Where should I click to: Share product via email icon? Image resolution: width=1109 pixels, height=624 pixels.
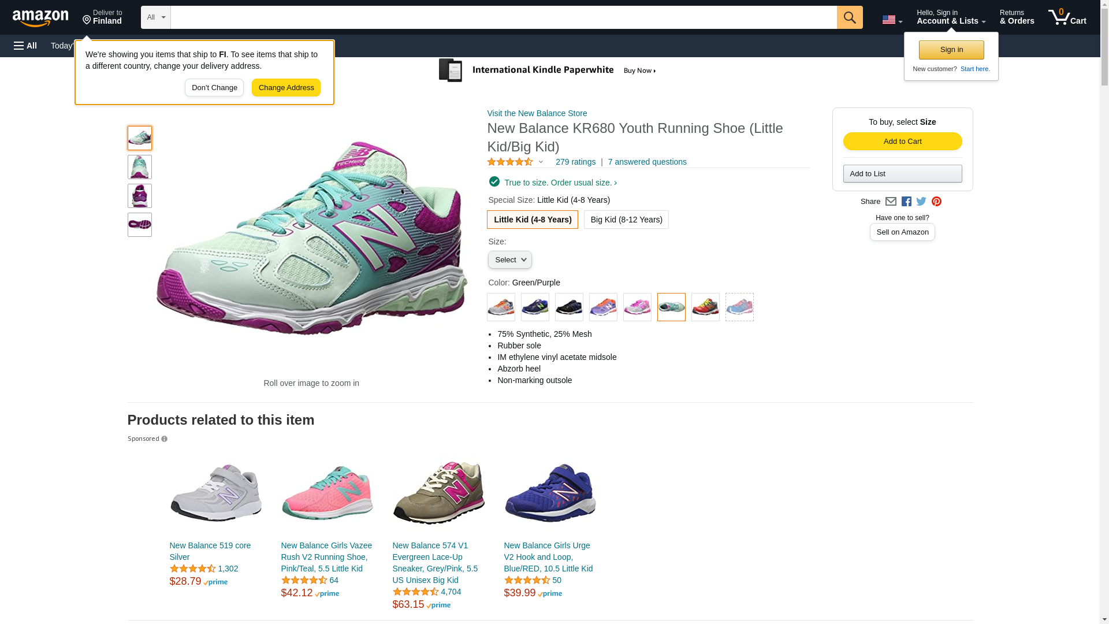(x=891, y=202)
